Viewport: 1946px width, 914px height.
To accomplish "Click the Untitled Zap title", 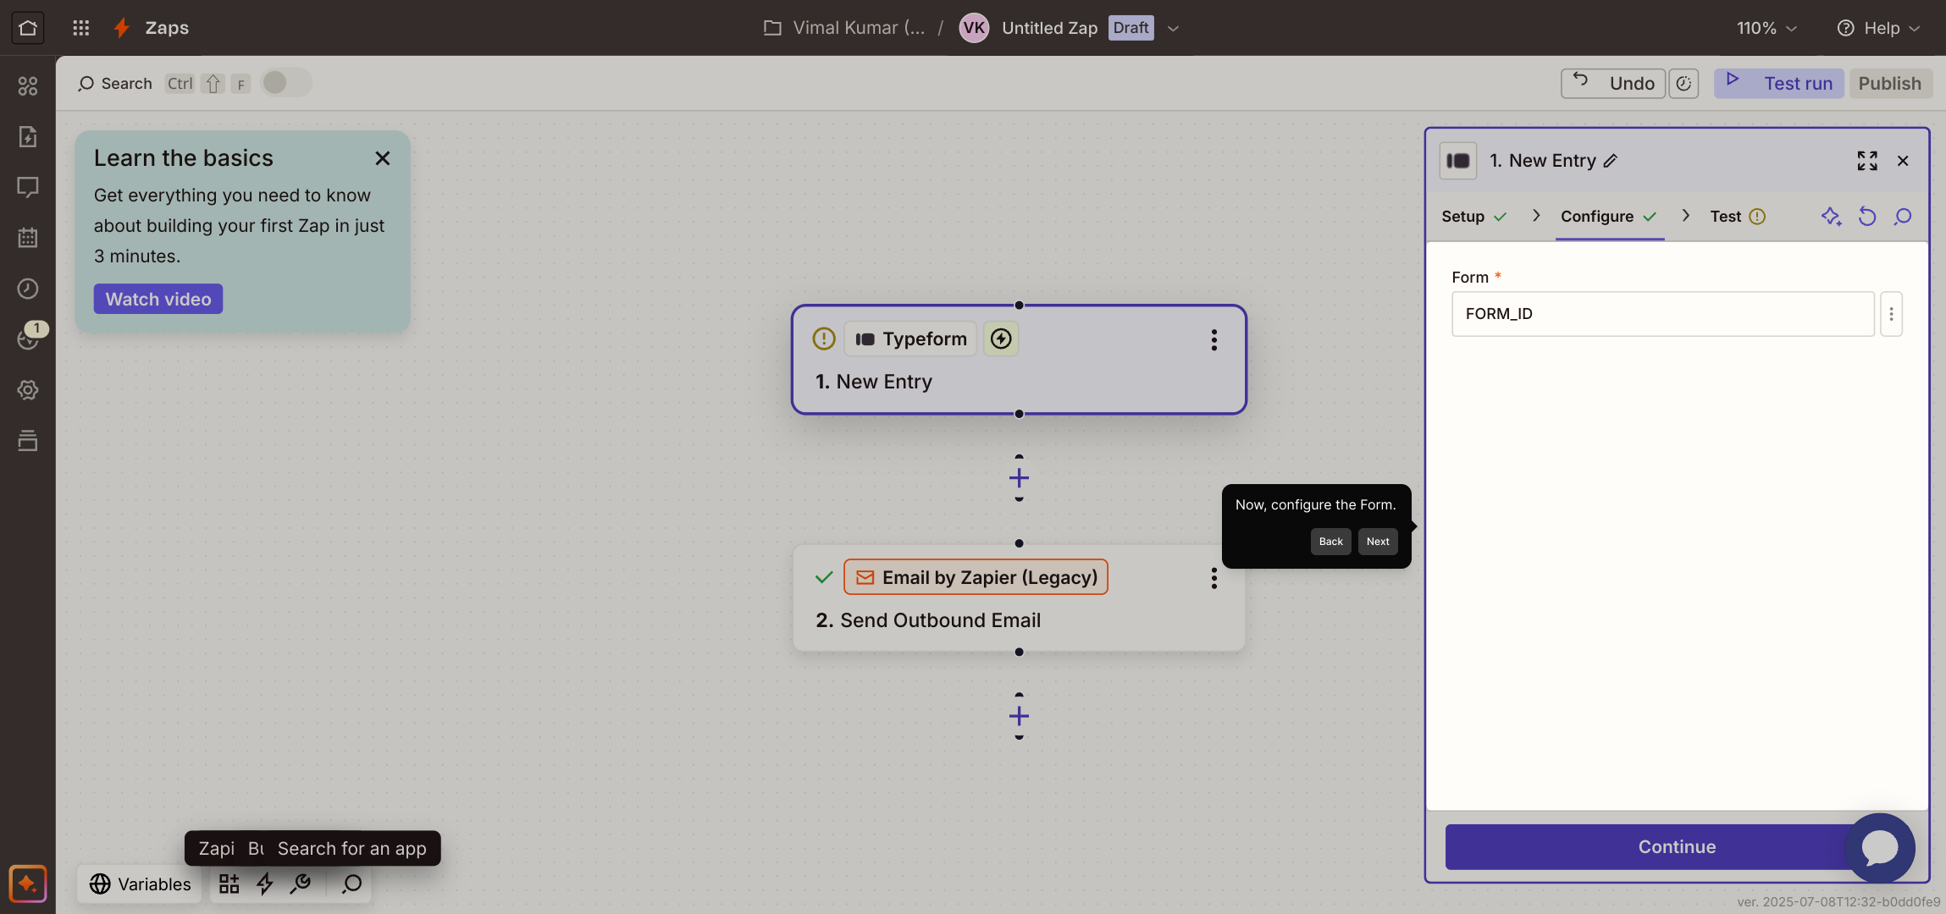I will [1049, 28].
